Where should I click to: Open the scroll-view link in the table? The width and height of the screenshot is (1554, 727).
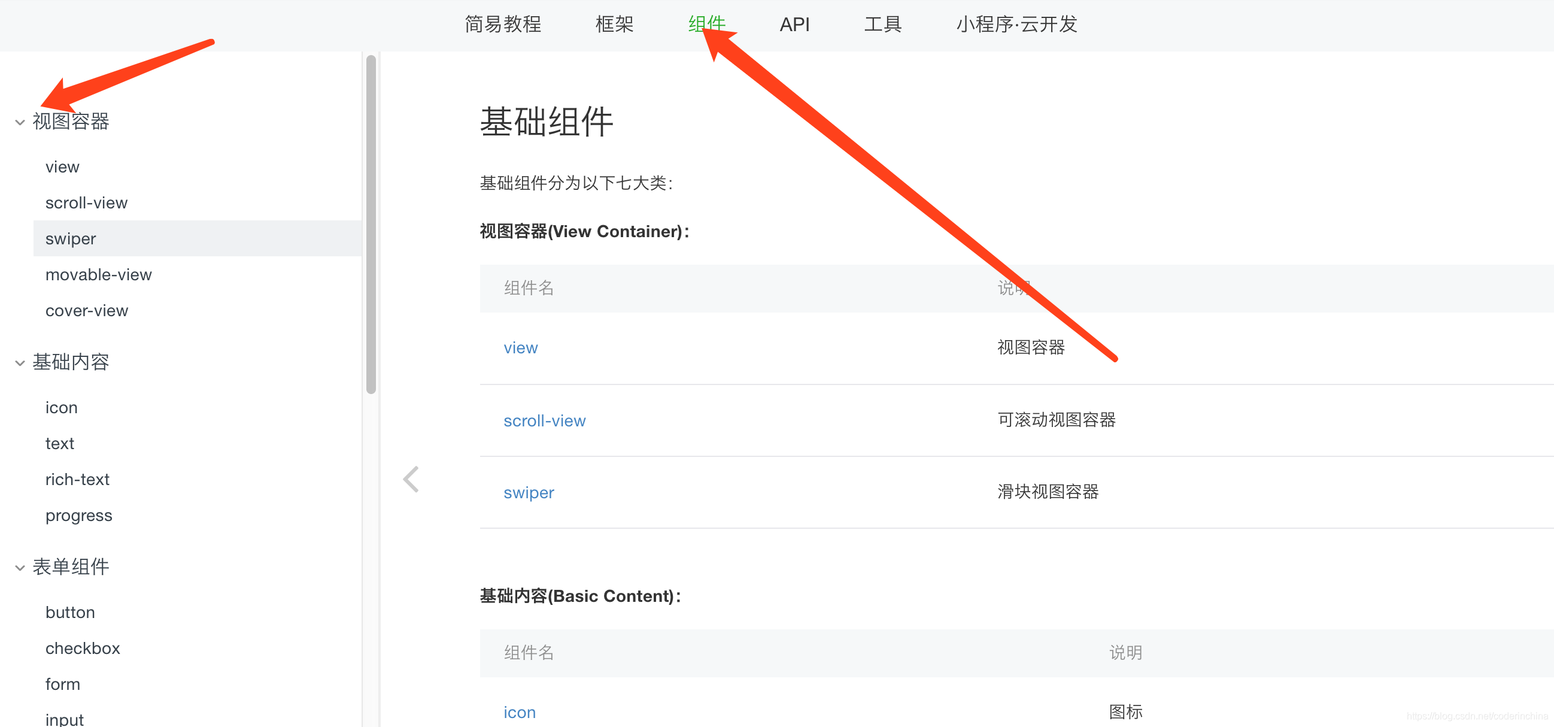pos(544,421)
